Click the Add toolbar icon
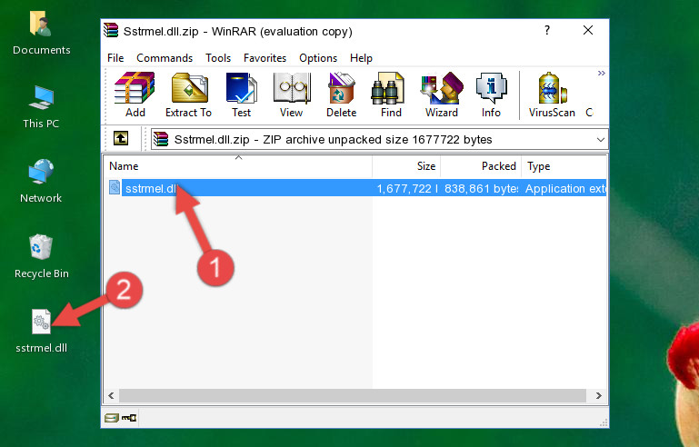Viewport: 699px width, 447px height. 135,94
